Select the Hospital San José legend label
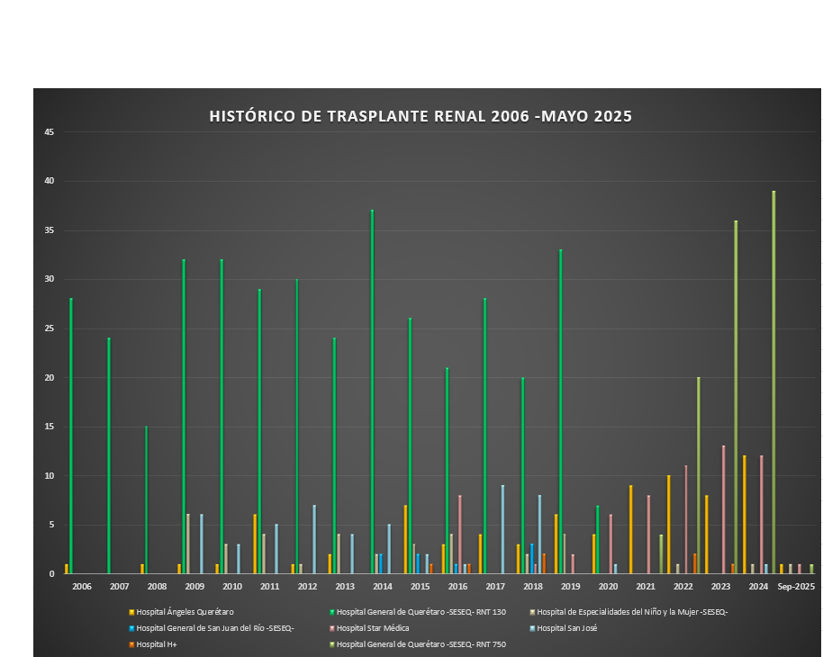The height and width of the screenshot is (657, 823). tap(566, 628)
